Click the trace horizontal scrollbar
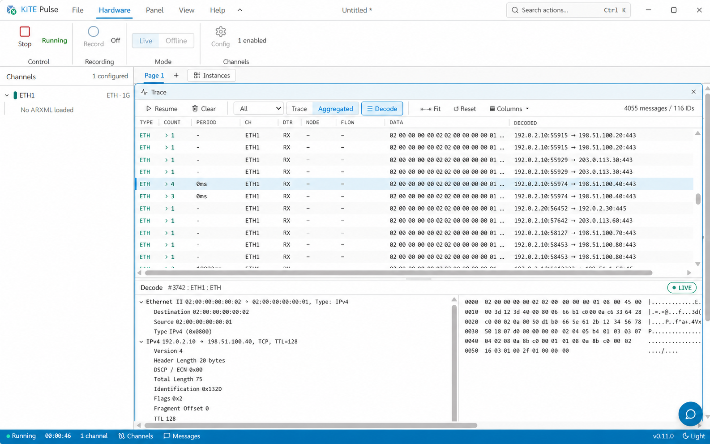Screen dimensions: 710x444 click(398, 273)
